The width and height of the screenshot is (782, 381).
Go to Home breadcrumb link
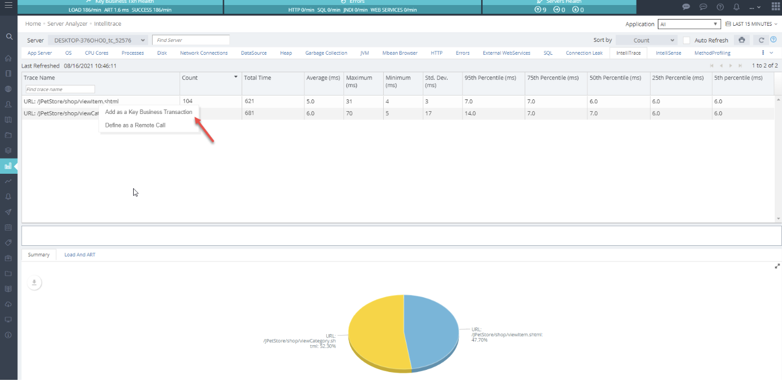pyautogui.click(x=33, y=24)
